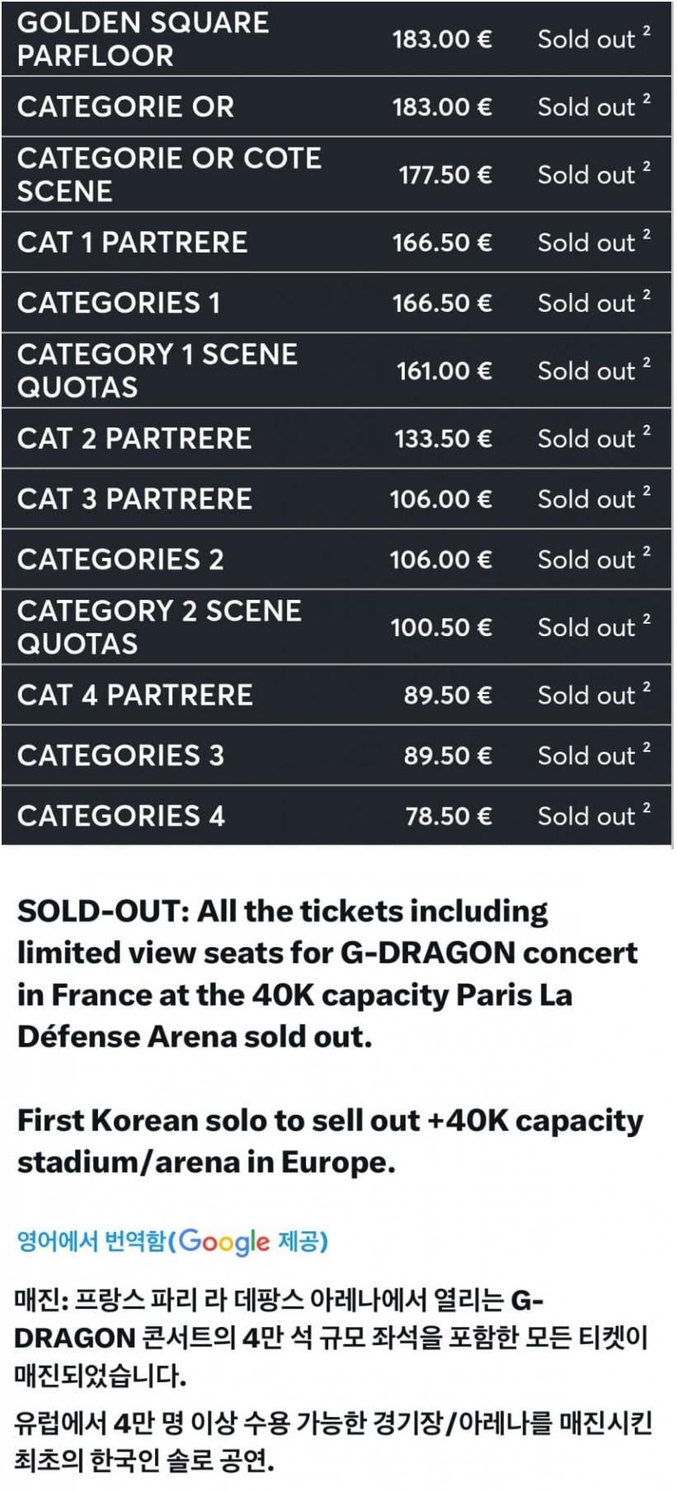Click the 166.50 € price for CATEGORIES 1
Viewport: 677px width, 1492px height.
point(442,303)
